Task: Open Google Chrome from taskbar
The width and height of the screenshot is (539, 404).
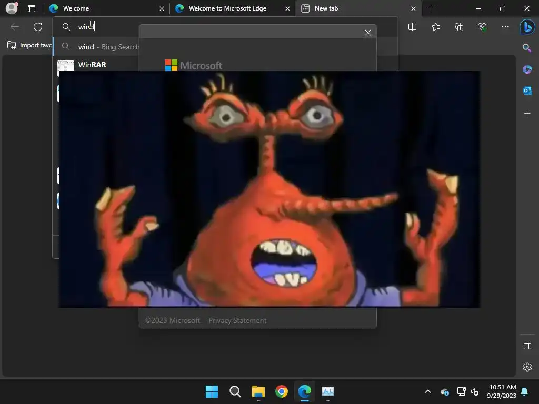Action: point(282,391)
